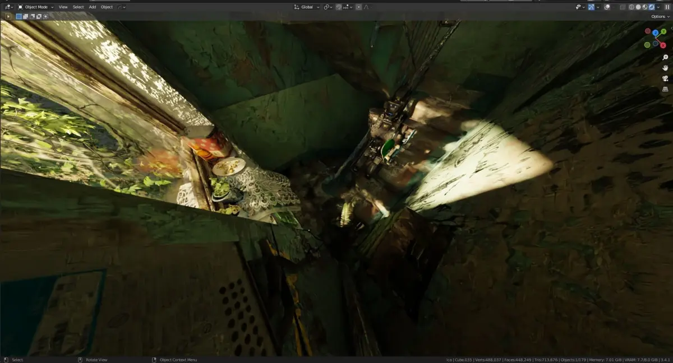Click the Rotate View status hint
This screenshot has height=363, width=673.
[x=96, y=360]
